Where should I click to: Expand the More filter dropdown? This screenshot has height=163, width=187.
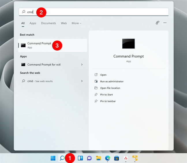coord(76,23)
